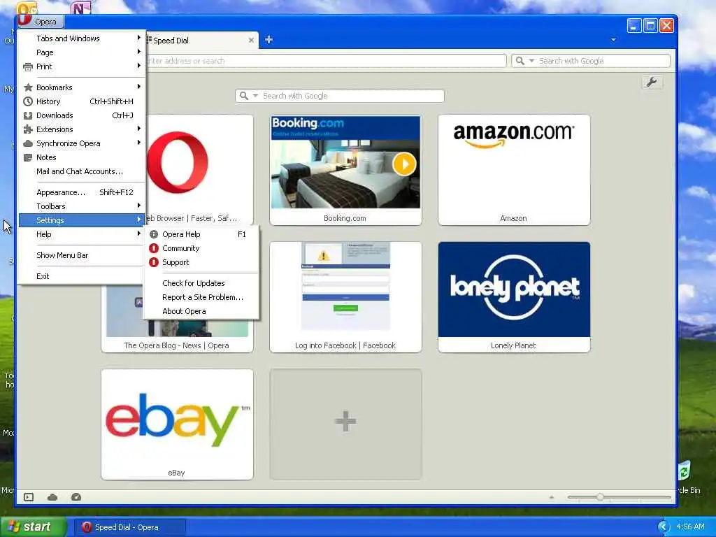Click the wrench configure Speed Dial icon
716x537 pixels.
(x=652, y=83)
